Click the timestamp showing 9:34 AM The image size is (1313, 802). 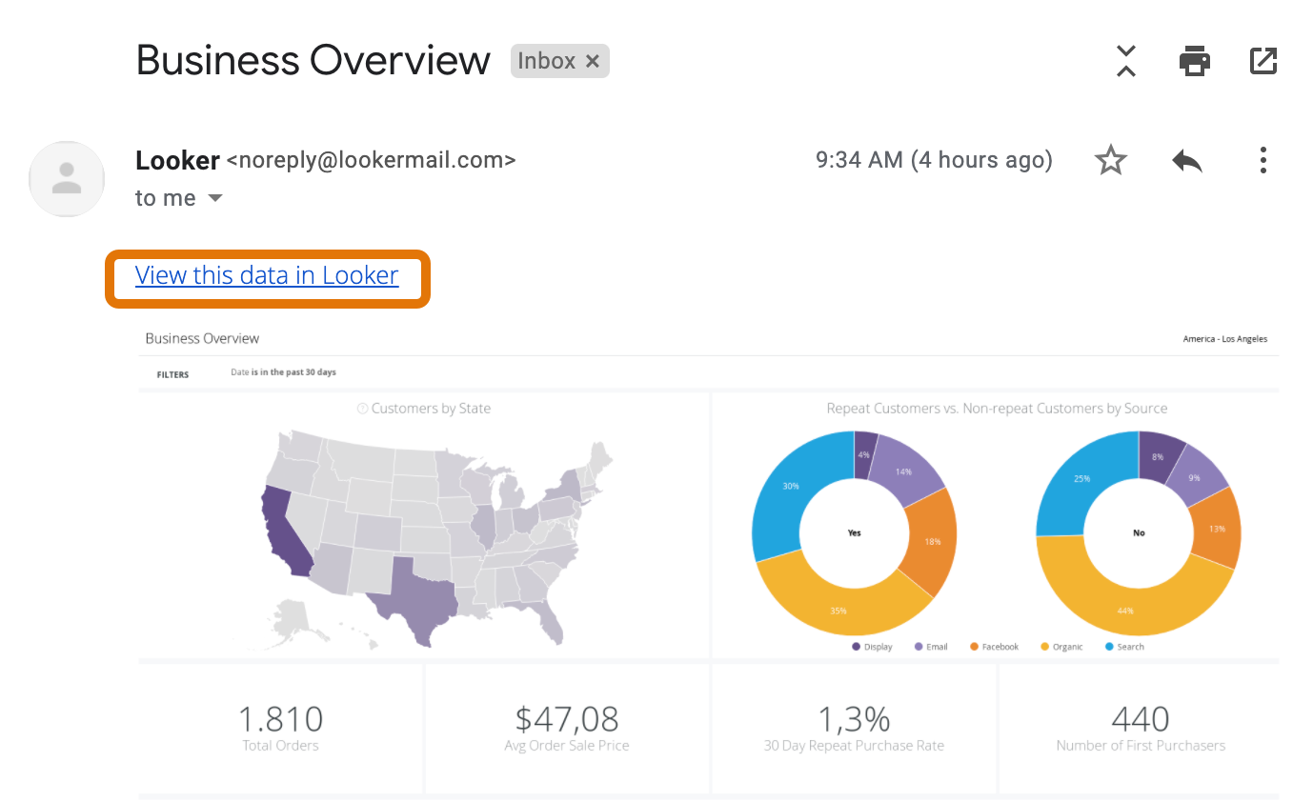934,160
